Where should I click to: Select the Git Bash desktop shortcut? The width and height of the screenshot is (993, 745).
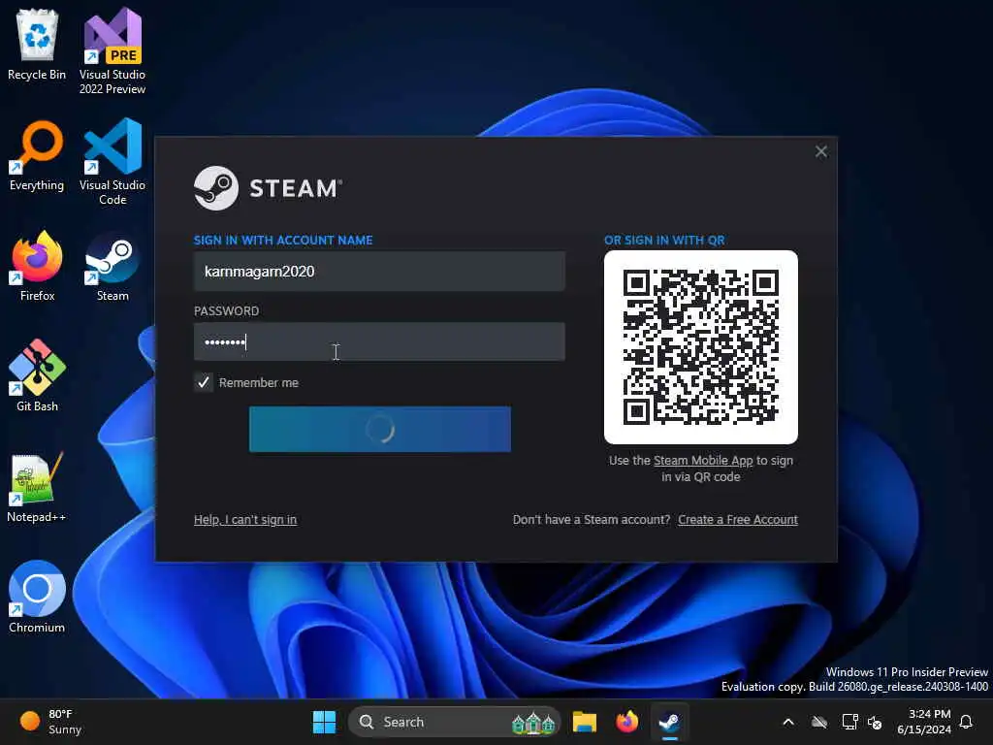click(37, 375)
